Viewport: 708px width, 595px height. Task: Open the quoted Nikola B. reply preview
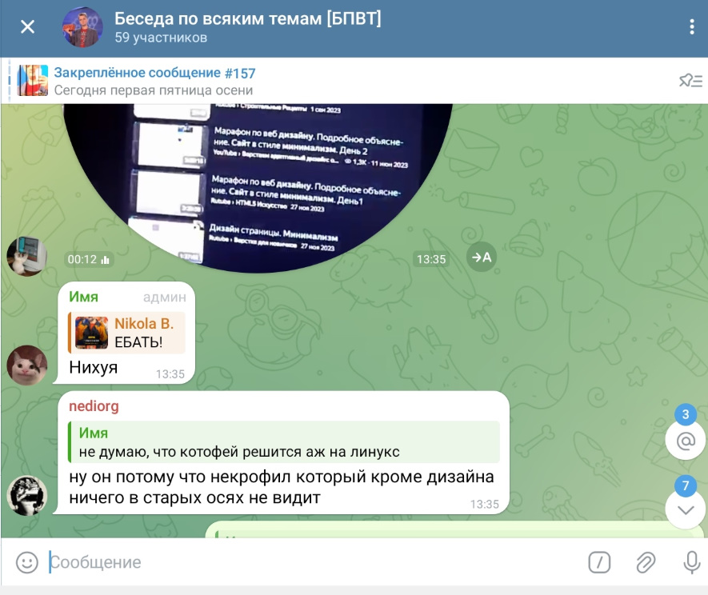pos(128,333)
